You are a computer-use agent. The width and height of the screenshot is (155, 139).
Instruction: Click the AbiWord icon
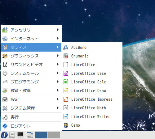(66, 47)
